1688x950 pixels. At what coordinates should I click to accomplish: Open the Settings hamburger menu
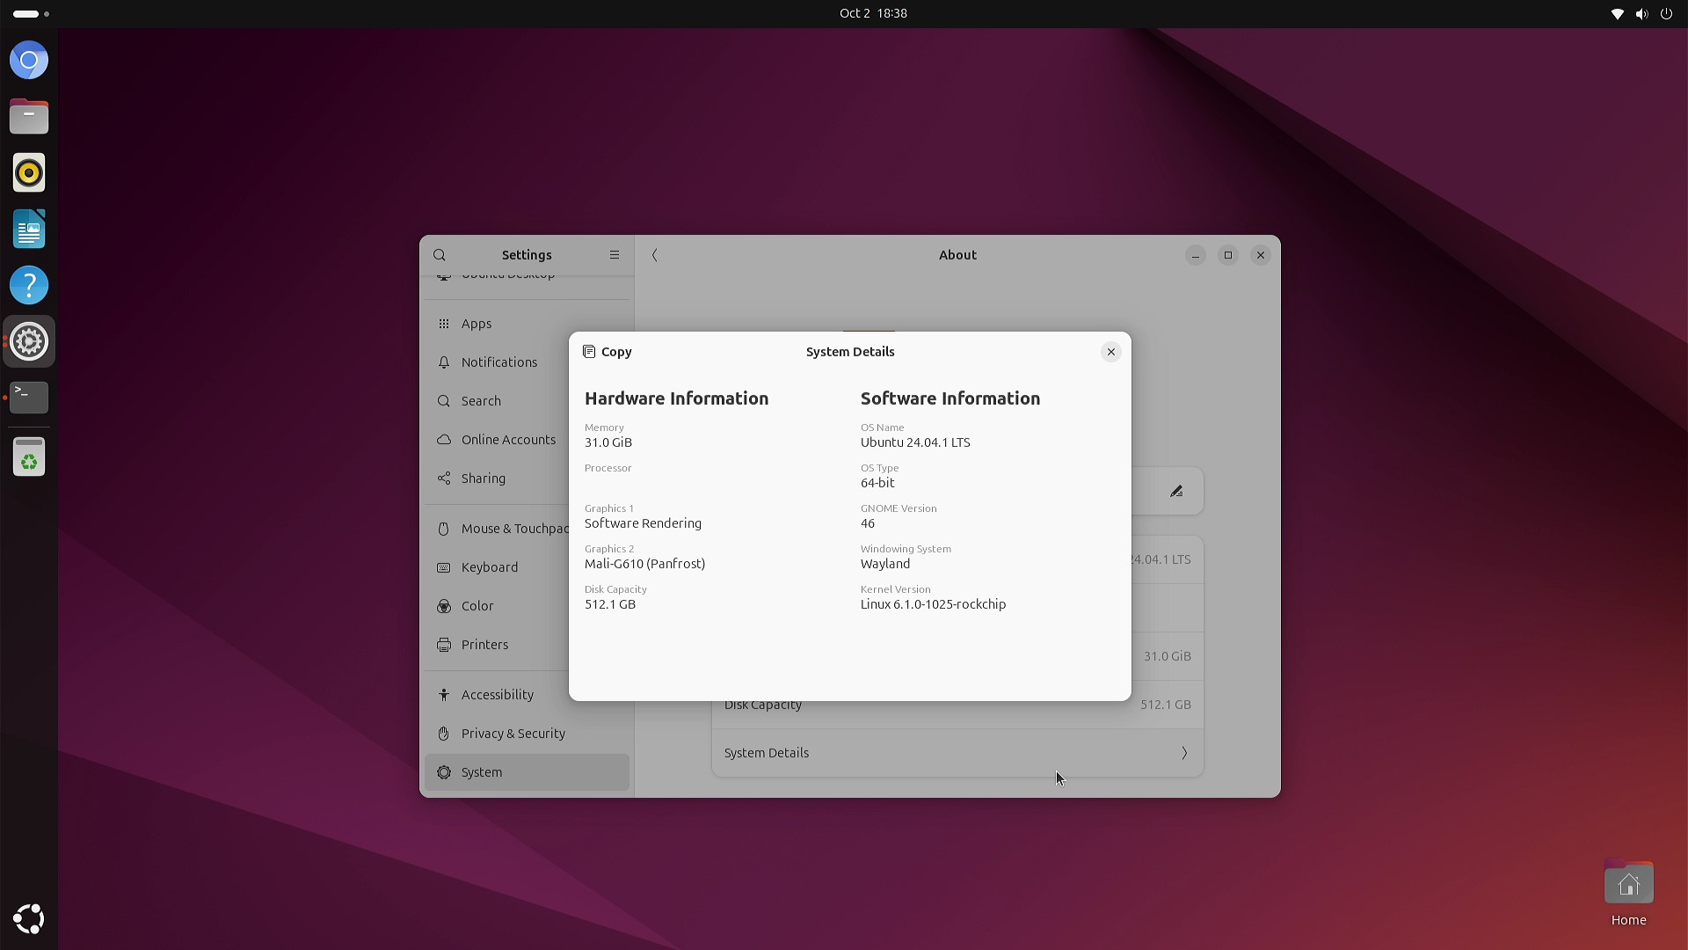pos(615,255)
